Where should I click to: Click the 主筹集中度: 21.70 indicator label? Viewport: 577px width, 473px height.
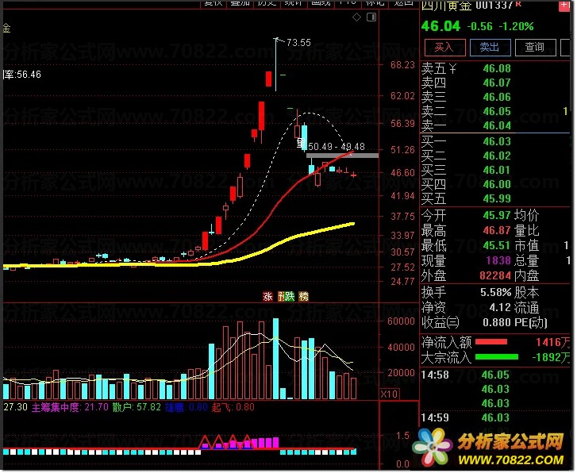(x=70, y=407)
